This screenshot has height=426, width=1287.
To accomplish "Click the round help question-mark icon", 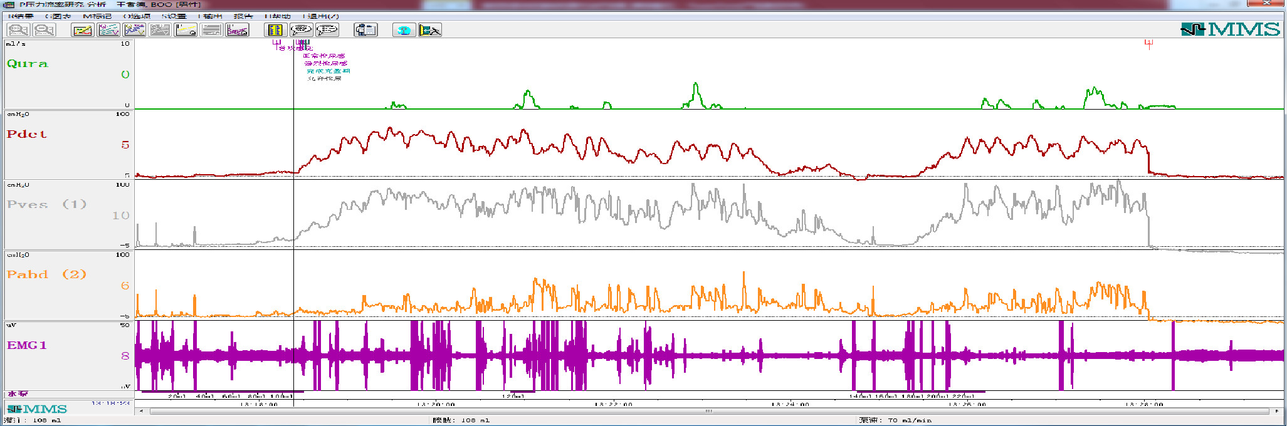I will [x=404, y=29].
